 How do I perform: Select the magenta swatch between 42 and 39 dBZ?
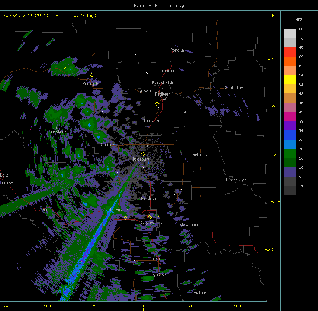[290, 116]
